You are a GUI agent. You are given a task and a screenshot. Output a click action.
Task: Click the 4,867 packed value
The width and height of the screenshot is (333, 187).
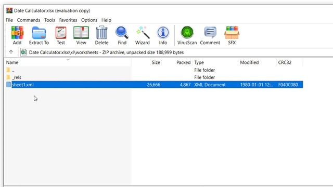point(185,85)
